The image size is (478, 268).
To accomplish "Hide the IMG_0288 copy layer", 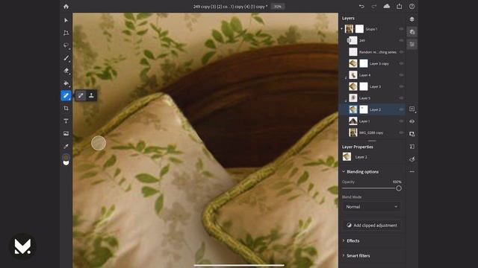I will [x=401, y=133].
